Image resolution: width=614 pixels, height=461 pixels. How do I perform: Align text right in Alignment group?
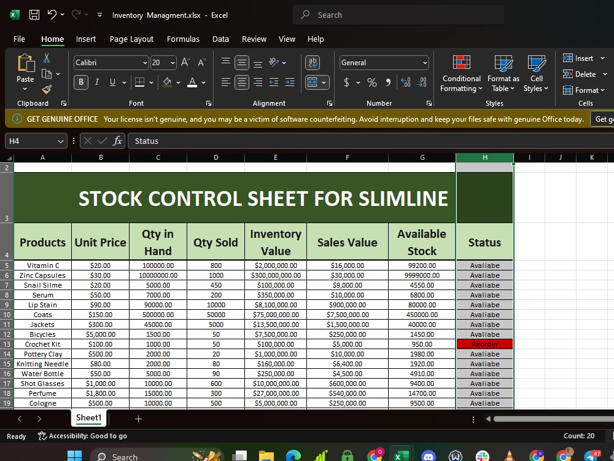click(258, 82)
